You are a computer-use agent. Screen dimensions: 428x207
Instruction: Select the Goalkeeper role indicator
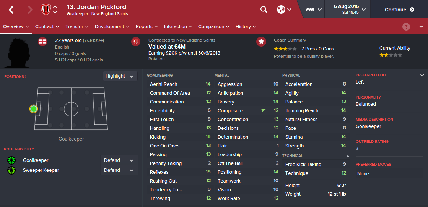click(x=11, y=160)
